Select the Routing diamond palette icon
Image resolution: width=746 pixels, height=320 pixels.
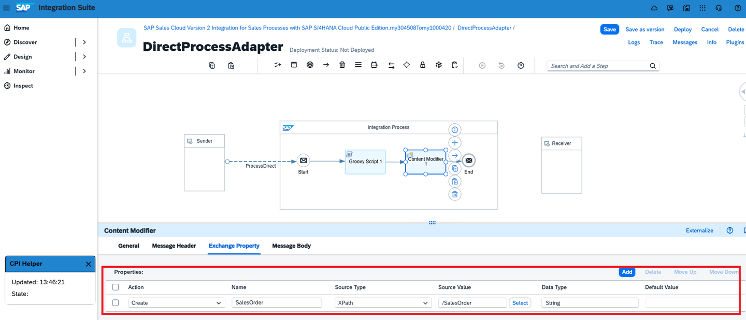[407, 65]
